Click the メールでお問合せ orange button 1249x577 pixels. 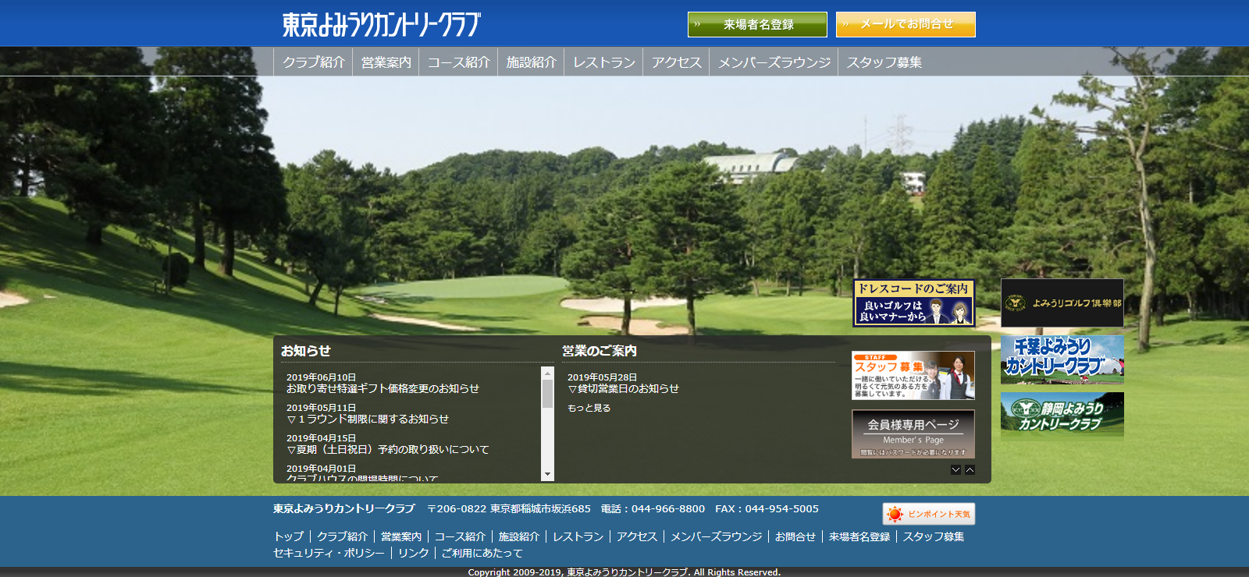pos(906,24)
